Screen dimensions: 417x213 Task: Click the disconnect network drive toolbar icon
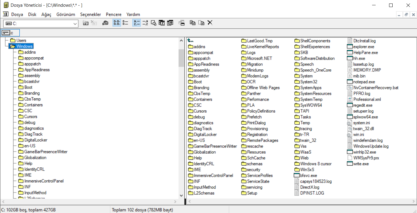point(94,23)
